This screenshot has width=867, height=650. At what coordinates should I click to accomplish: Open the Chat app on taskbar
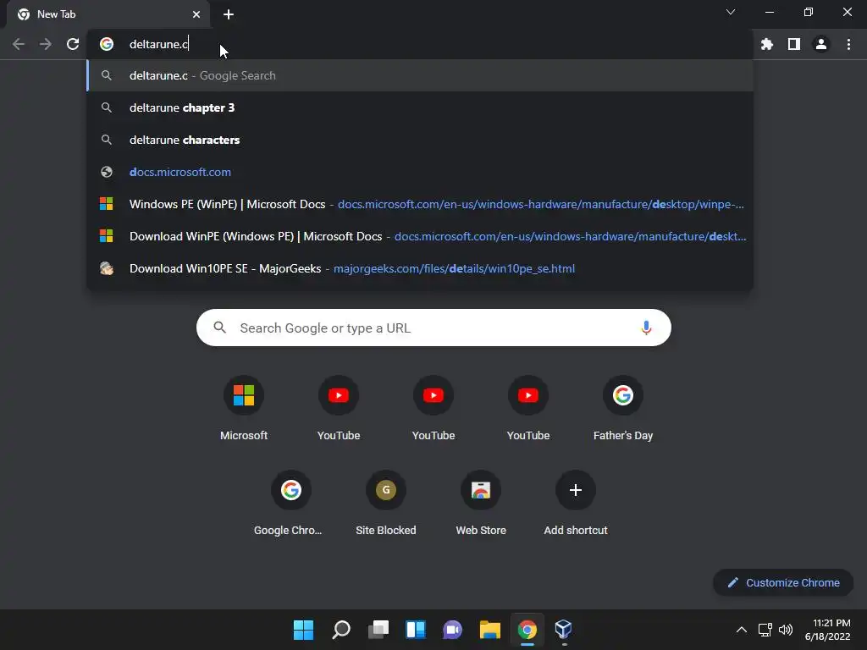[452, 630]
